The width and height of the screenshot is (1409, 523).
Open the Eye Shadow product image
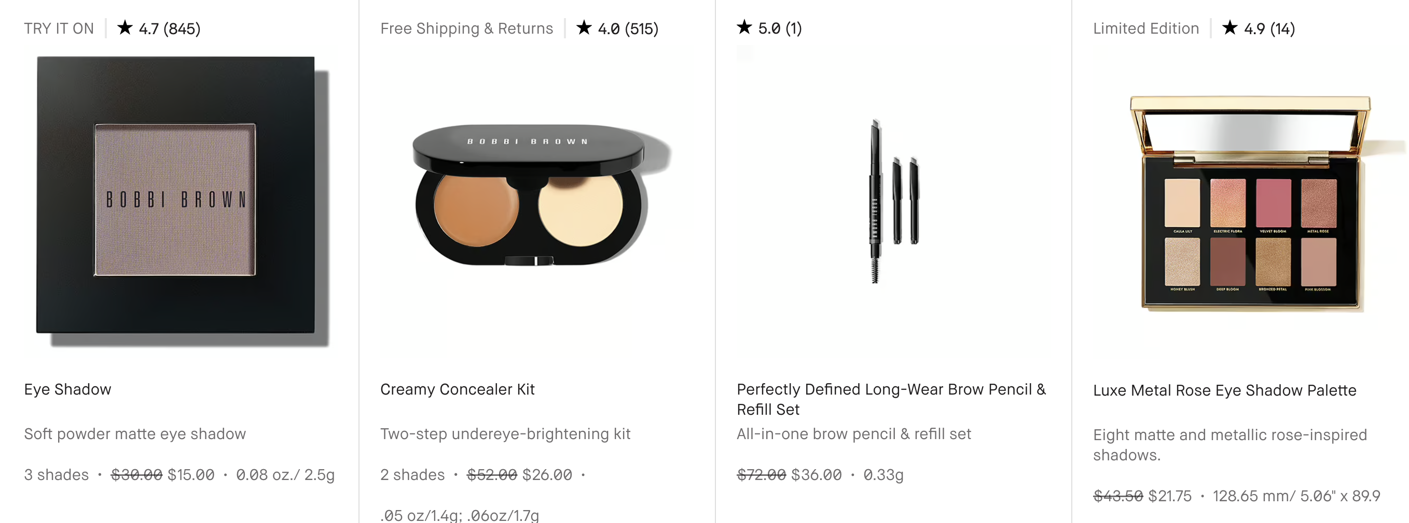tap(183, 201)
